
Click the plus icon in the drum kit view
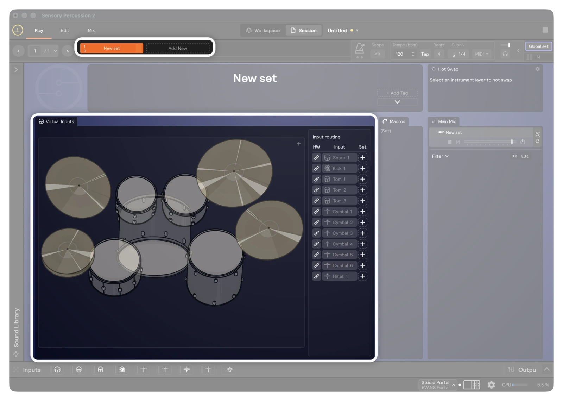pos(299,144)
